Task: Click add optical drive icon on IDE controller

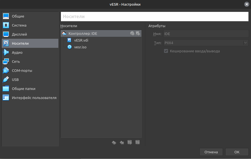Action: click(x=132, y=33)
